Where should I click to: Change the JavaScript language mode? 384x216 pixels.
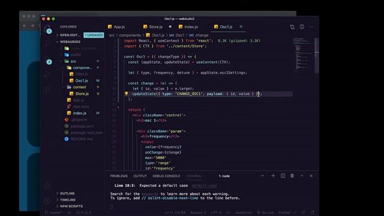(244, 212)
